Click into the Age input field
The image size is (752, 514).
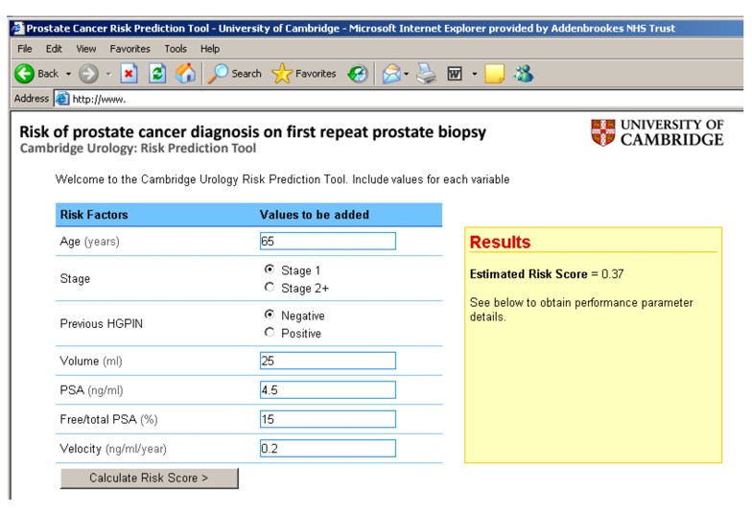pos(328,242)
